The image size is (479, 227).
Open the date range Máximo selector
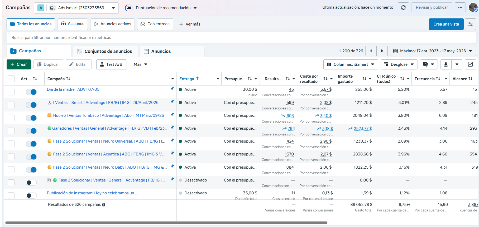click(x=433, y=51)
